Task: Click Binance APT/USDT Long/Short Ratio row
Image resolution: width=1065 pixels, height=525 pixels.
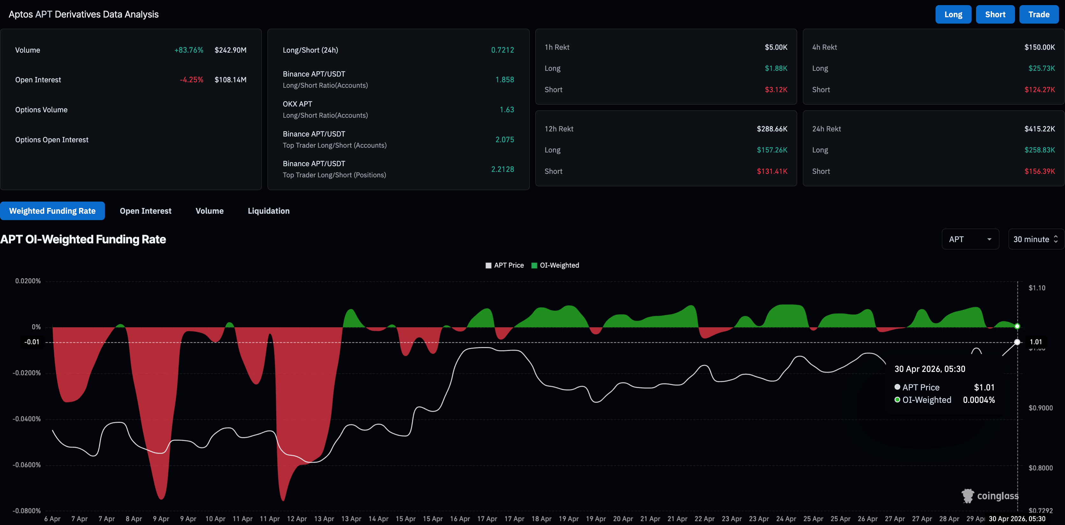Action: (x=398, y=79)
